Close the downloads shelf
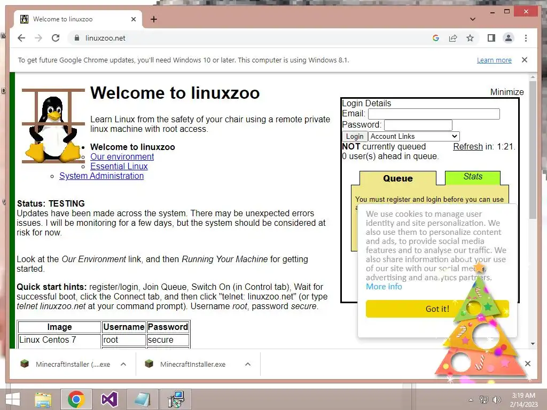 tap(527, 364)
